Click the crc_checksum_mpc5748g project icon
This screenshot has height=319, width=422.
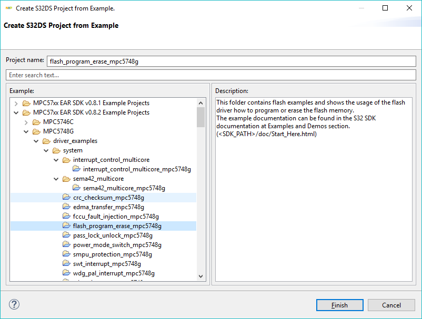[x=66, y=198]
